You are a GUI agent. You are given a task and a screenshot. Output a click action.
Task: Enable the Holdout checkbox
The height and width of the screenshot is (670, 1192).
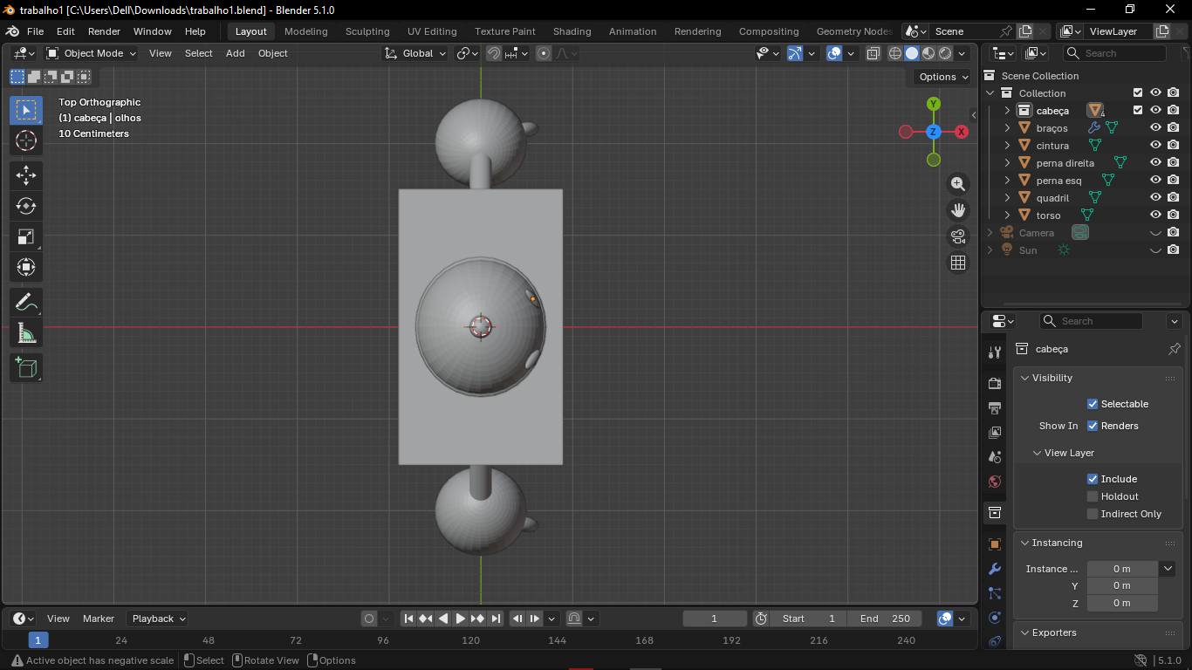pos(1092,496)
